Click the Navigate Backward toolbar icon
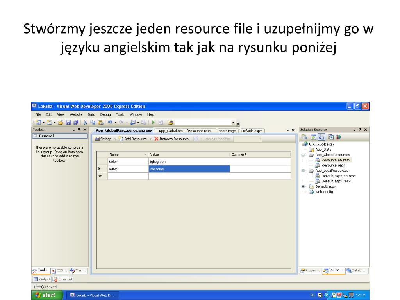The image size is (400, 300). [133, 122]
